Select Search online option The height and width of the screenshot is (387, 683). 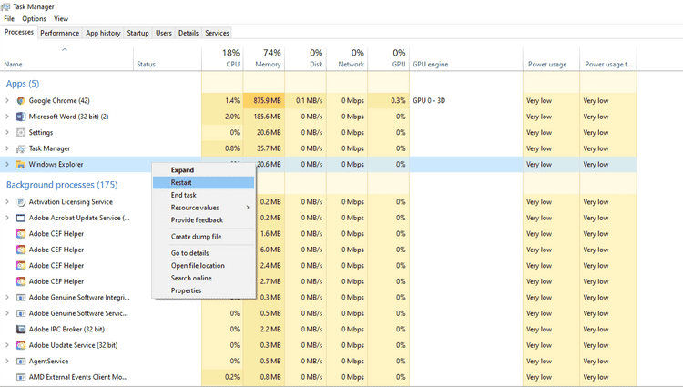[203, 278]
